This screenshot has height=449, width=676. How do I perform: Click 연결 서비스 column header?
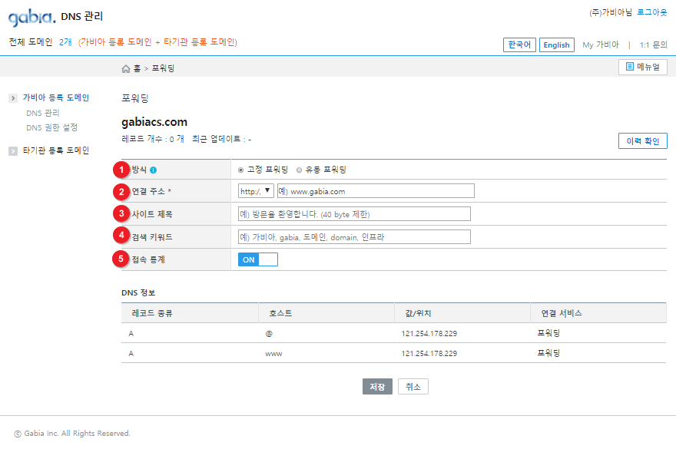[x=562, y=313]
